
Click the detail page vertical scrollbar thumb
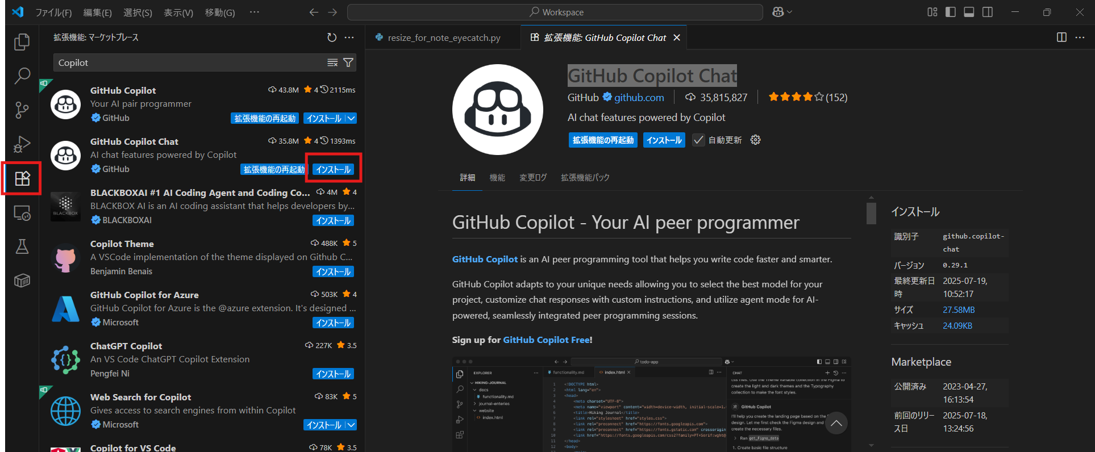[871, 213]
